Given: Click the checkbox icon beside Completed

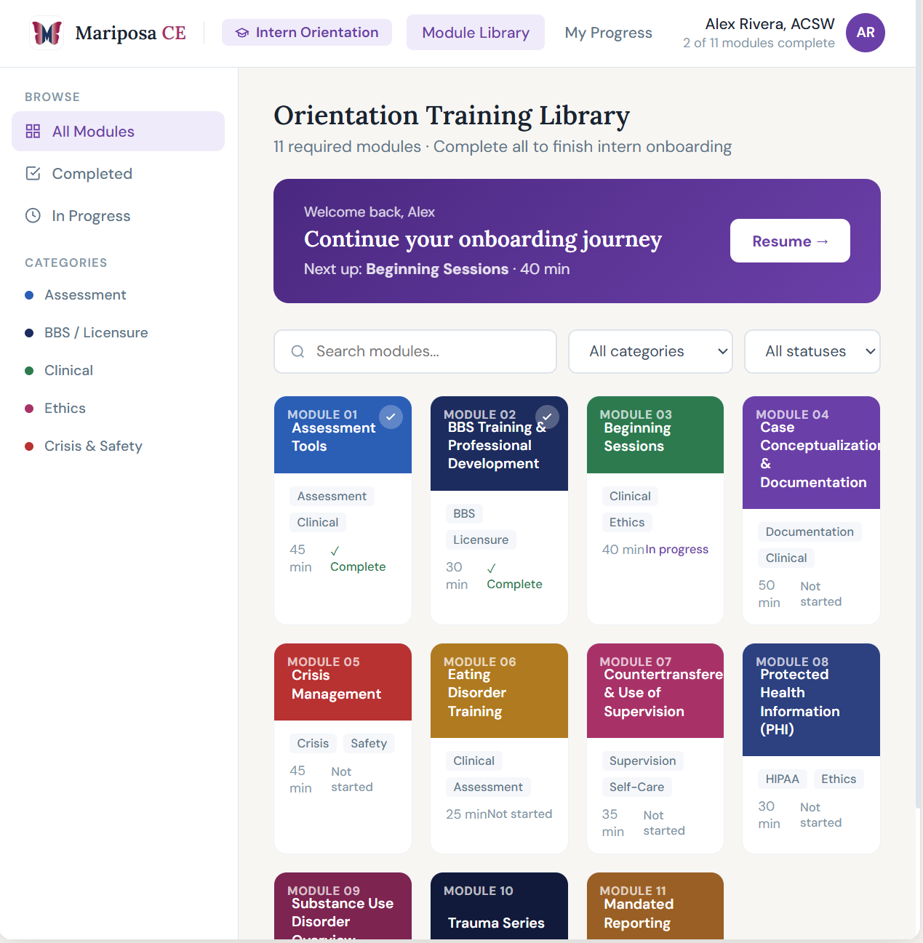Looking at the screenshot, I should click(33, 173).
